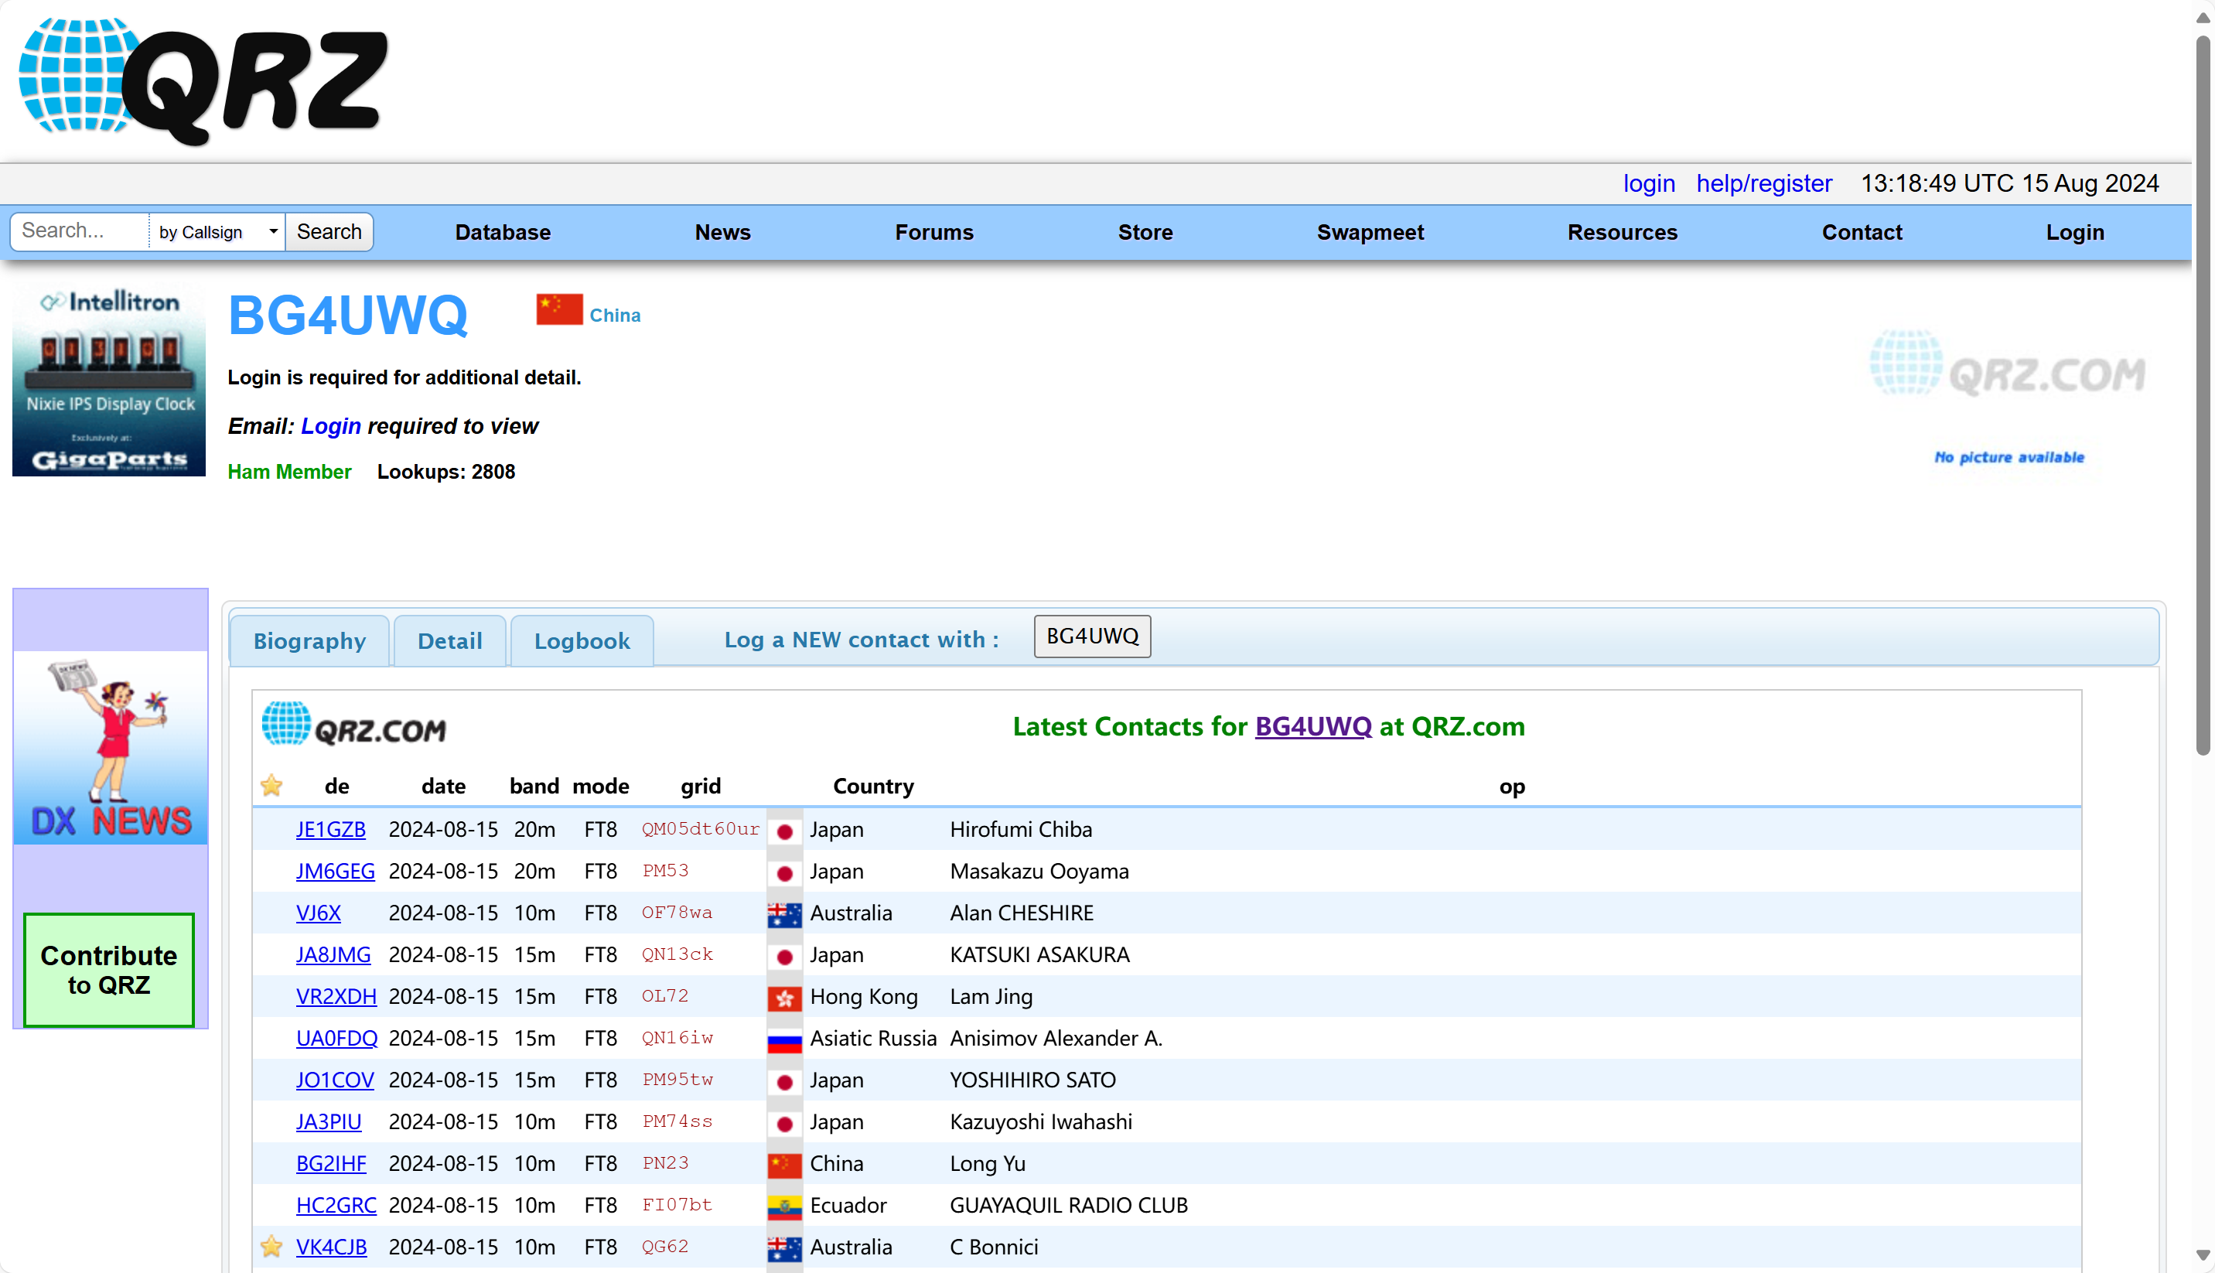Click grid QM05dt60ur

(x=700, y=829)
